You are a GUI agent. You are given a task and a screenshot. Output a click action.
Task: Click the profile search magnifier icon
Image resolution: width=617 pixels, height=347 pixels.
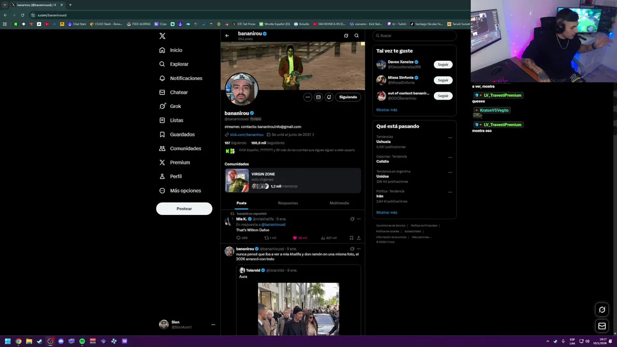click(357, 36)
